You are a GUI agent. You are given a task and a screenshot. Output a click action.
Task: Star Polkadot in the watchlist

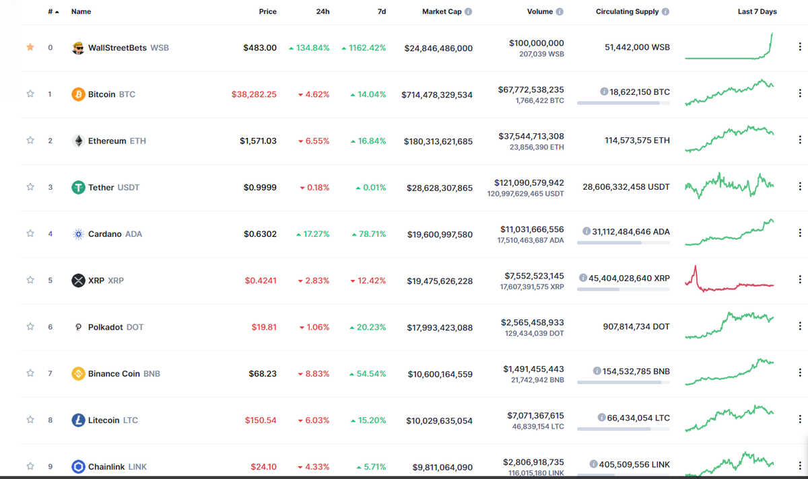pos(30,326)
